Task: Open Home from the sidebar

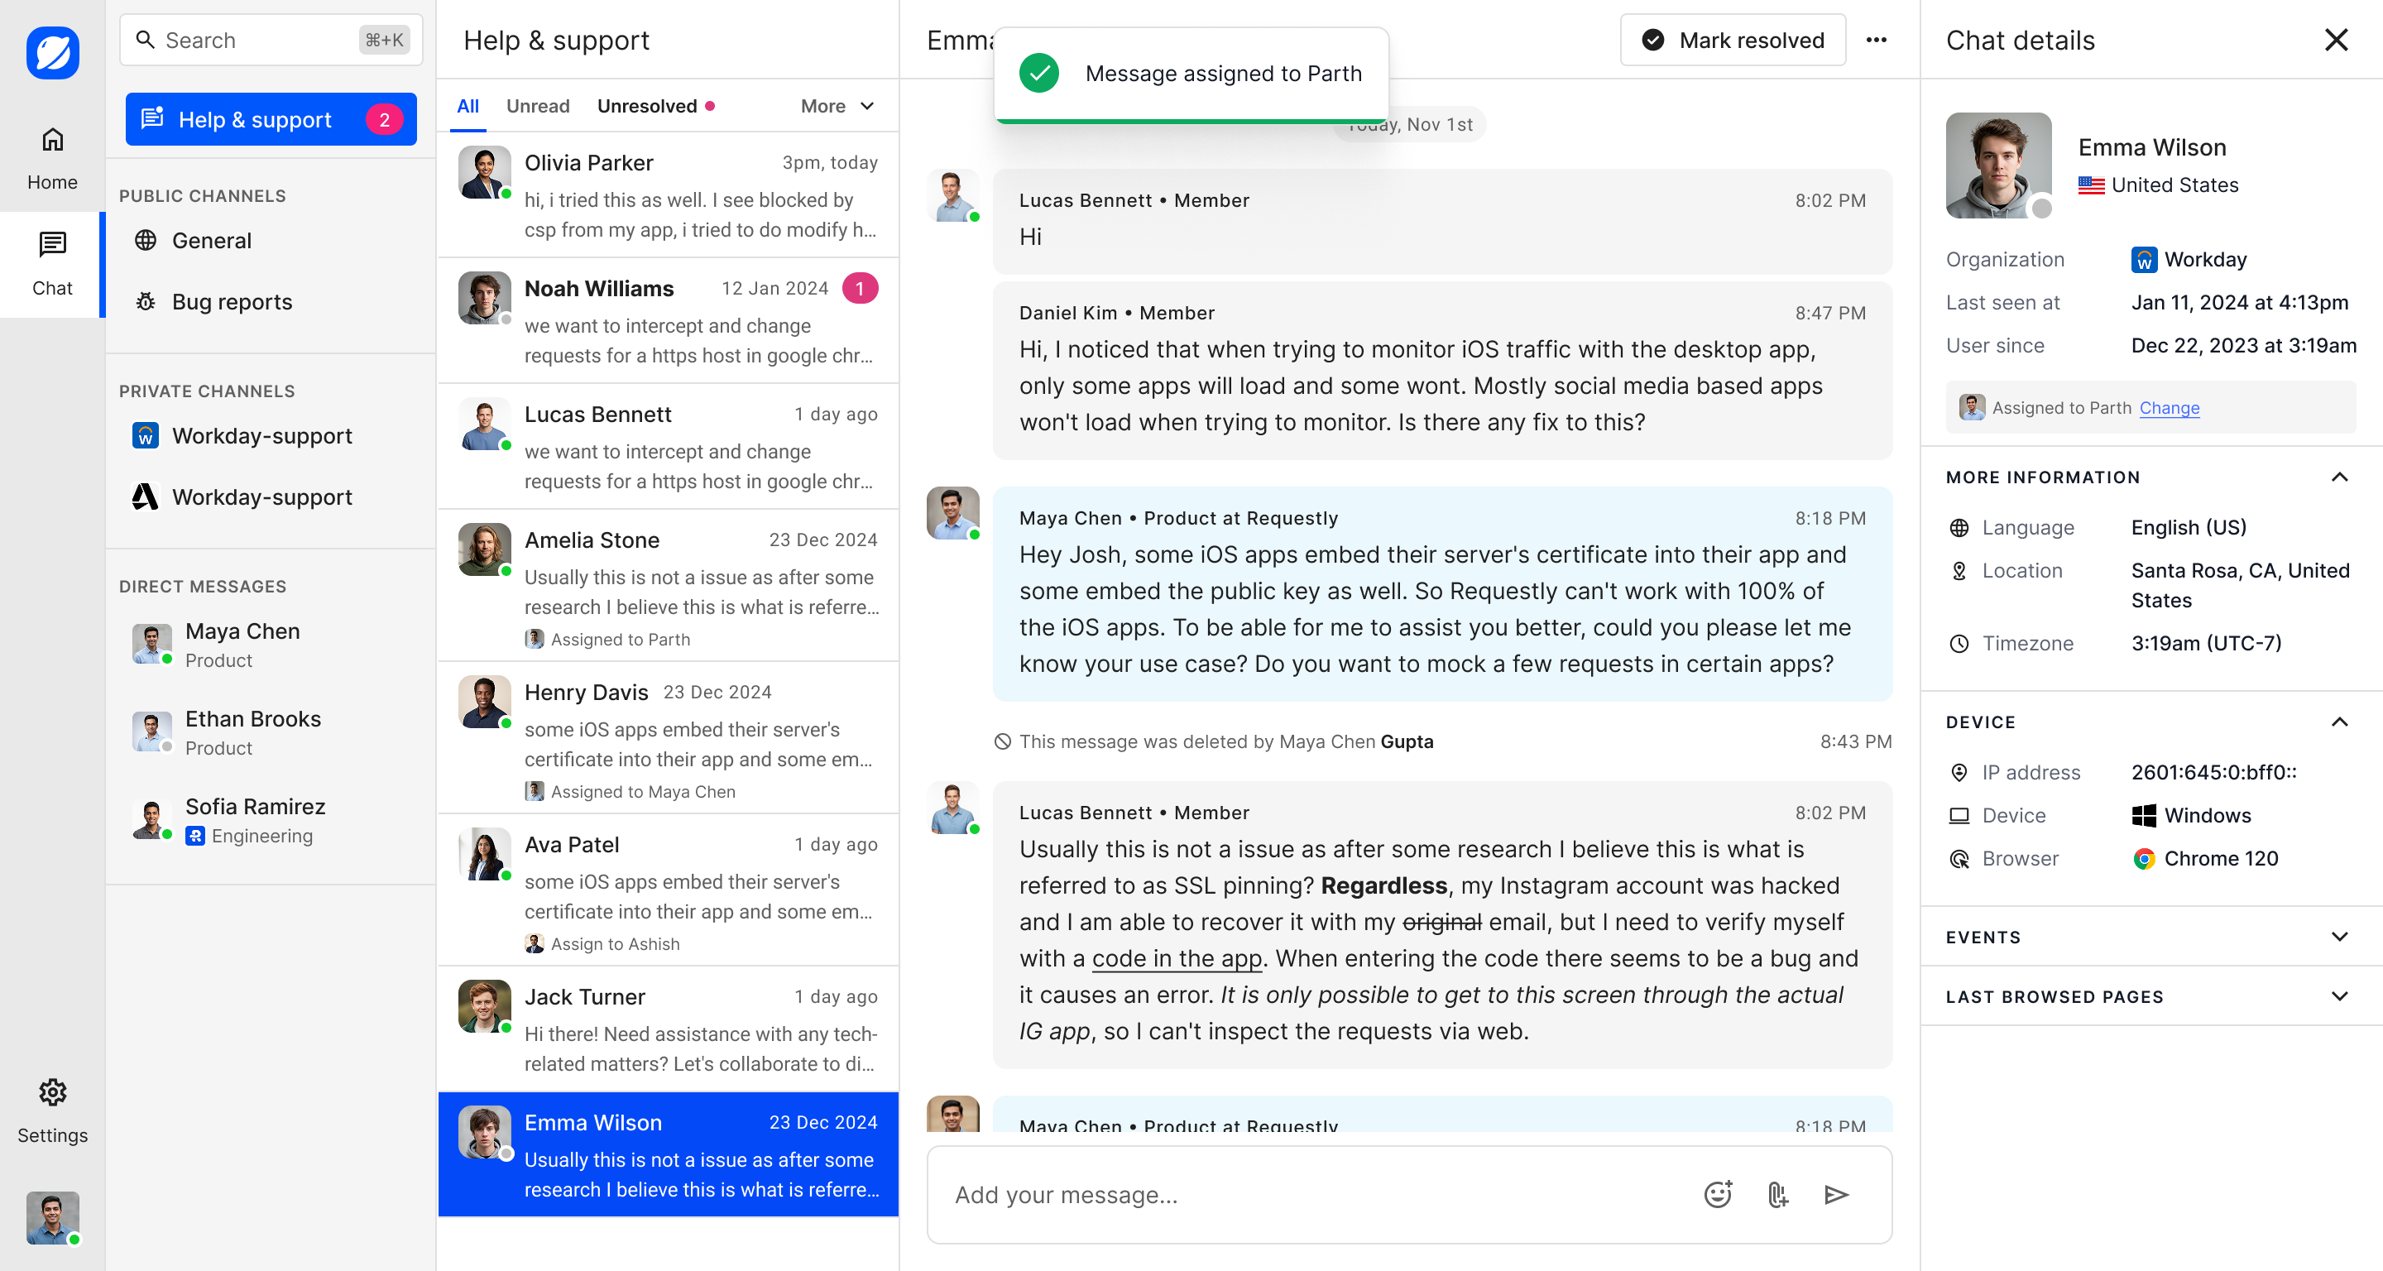Action: point(53,158)
